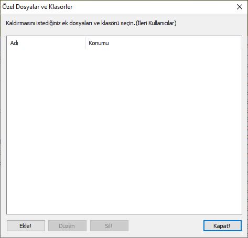This screenshot has height=238, width=248.
Task: Click blank header space right of Konumu
Action: 175,43
